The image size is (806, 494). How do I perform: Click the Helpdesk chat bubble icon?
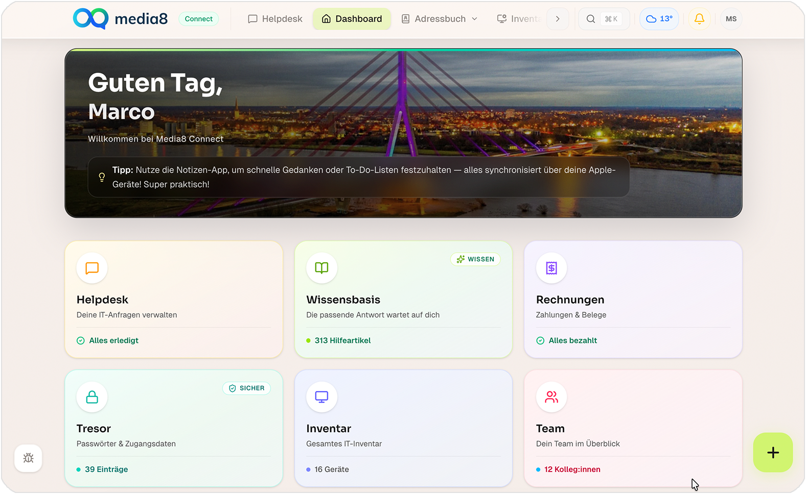point(92,268)
